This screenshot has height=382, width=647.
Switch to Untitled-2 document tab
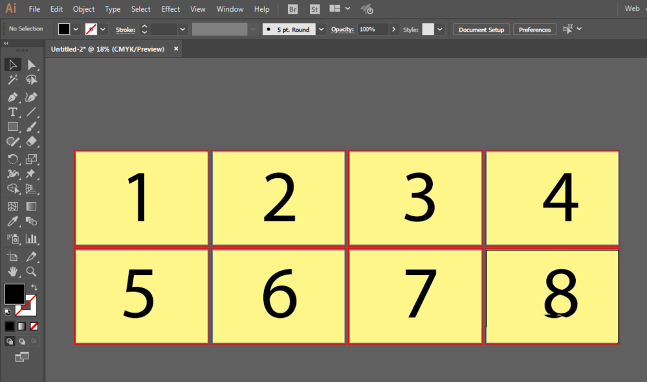(x=107, y=49)
